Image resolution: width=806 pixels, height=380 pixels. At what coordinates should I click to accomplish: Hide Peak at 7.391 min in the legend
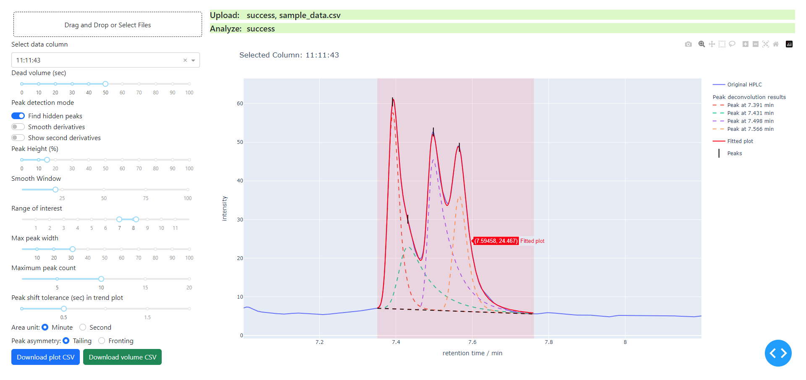(750, 105)
